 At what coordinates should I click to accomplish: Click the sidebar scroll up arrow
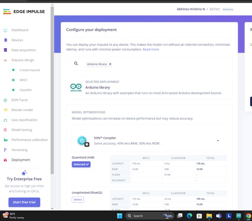(52, 5)
